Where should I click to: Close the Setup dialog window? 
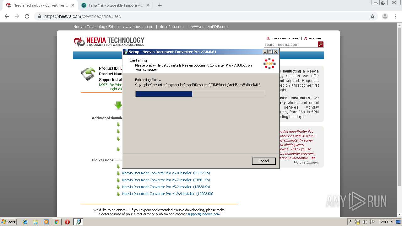click(x=276, y=52)
